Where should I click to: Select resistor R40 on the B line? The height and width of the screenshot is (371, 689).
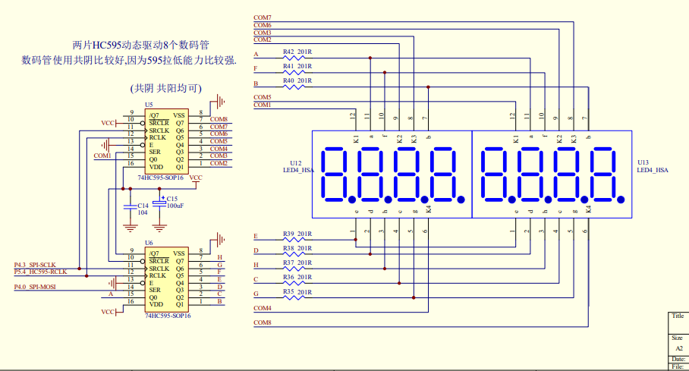296,87
